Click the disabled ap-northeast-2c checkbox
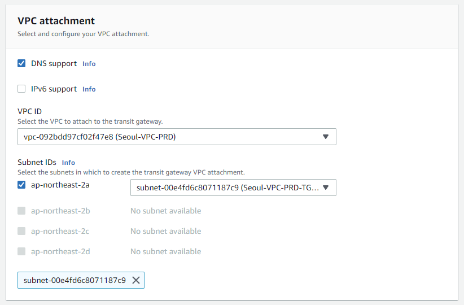 pyautogui.click(x=21, y=231)
